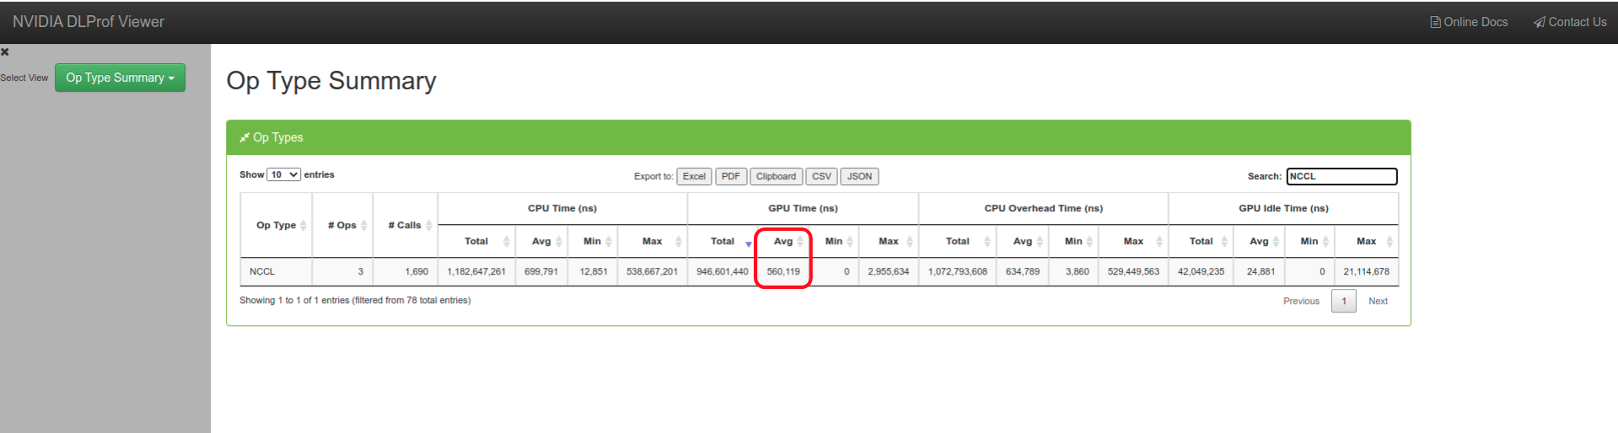Open the Op Type Summary view dropdown

pos(120,78)
